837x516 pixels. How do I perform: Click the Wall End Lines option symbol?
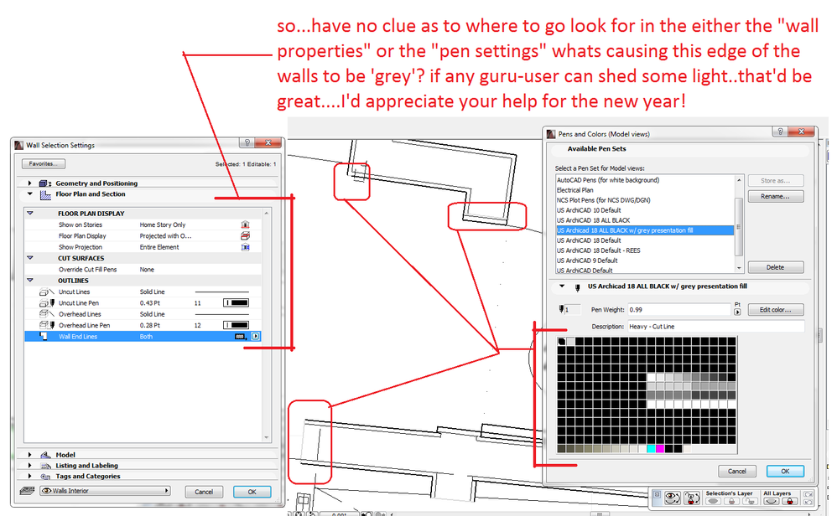pos(240,337)
